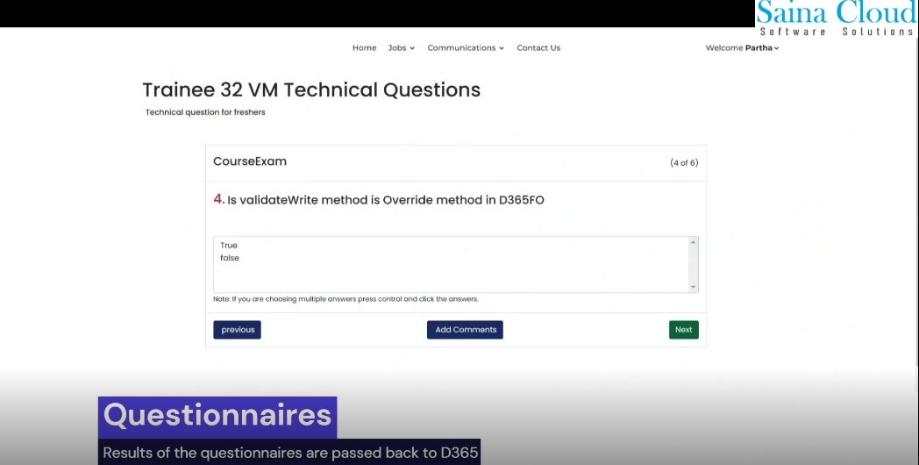Click the 4 of 6 progress indicator
The width and height of the screenshot is (919, 465).
click(x=684, y=163)
